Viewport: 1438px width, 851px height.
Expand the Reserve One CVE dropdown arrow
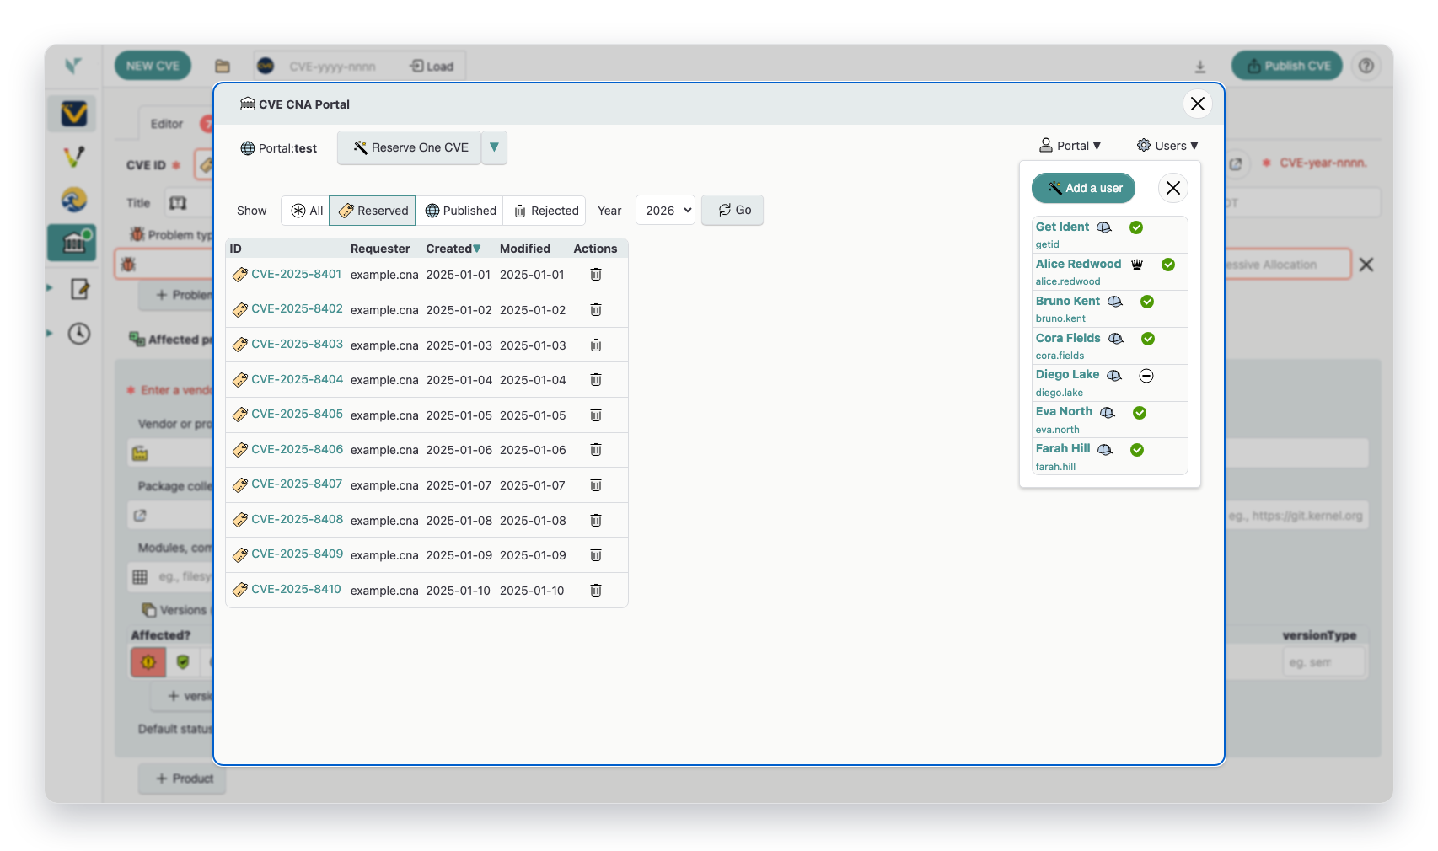coord(494,147)
